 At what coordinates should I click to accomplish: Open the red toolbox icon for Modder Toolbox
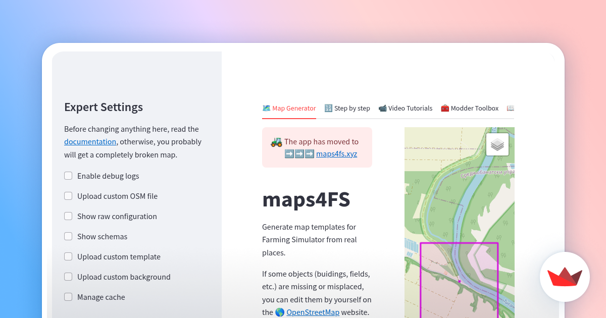tap(445, 108)
